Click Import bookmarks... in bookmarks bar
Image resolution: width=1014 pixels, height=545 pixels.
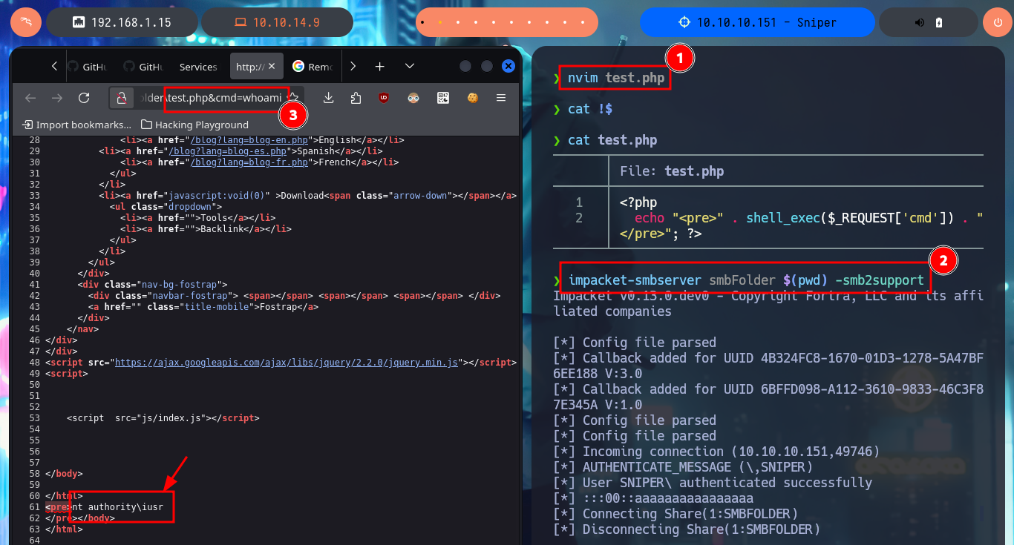click(x=76, y=125)
